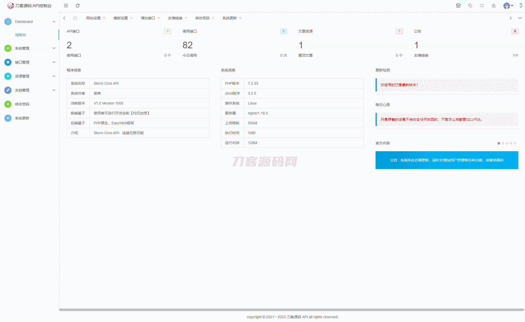The width and height of the screenshot is (525, 322).
Task: Close the 网站设置 tab
Action: point(104,18)
